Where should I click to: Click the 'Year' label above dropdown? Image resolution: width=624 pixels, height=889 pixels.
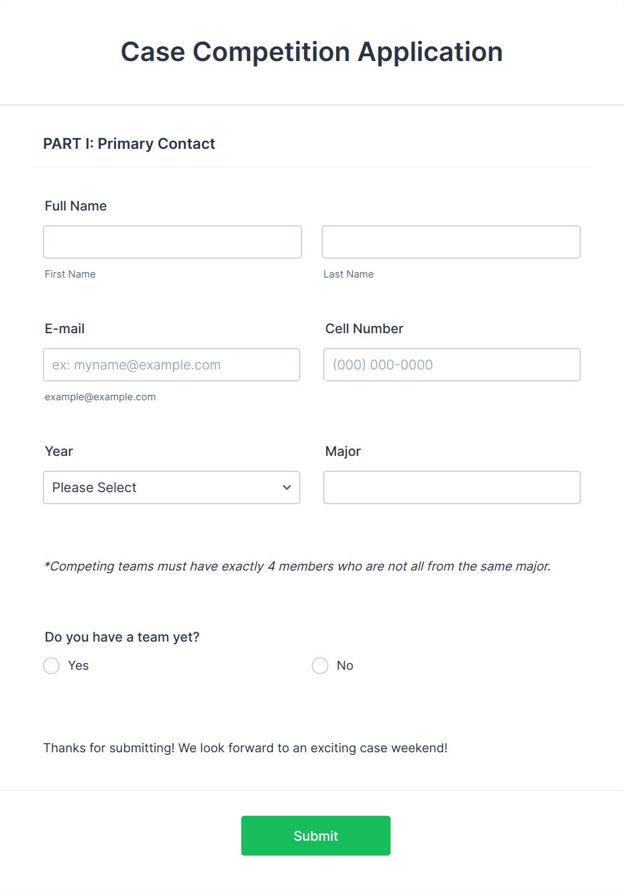coord(59,451)
